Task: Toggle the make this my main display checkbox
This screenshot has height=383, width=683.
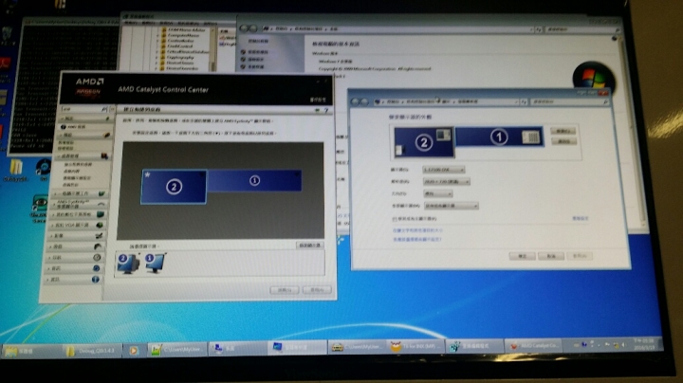Action: click(395, 219)
